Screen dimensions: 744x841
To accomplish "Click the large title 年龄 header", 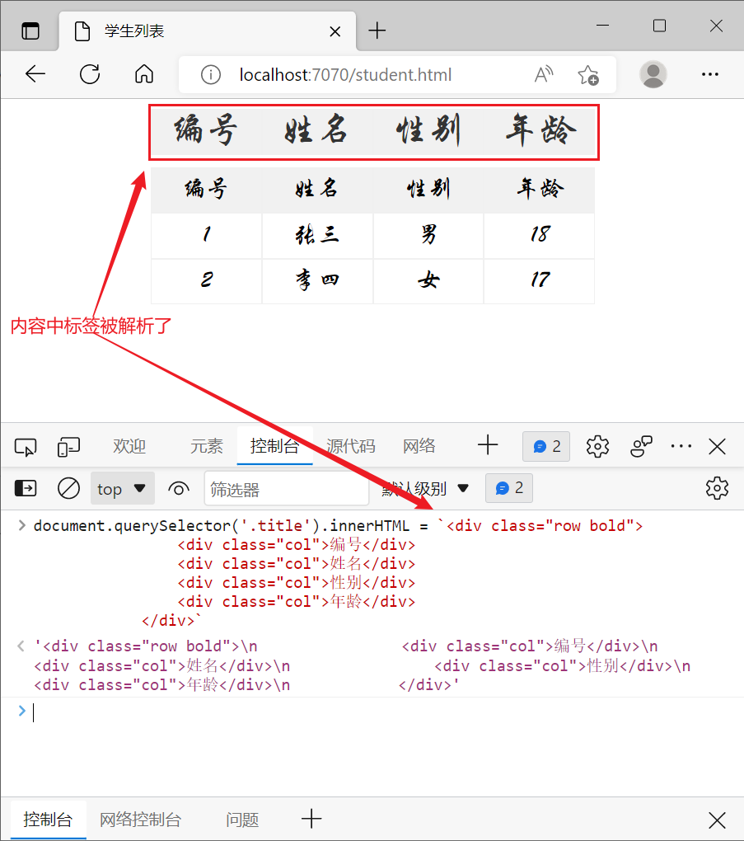I will [x=540, y=131].
